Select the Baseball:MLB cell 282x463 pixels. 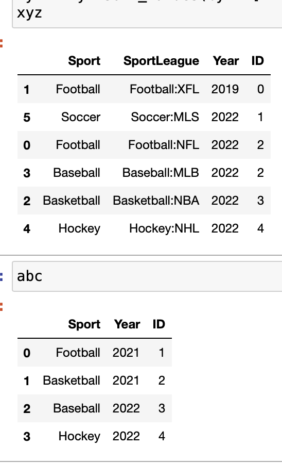(161, 173)
